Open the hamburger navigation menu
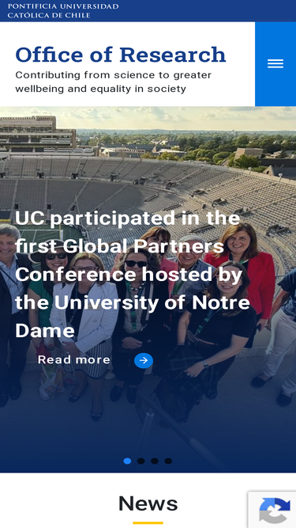 pos(275,64)
